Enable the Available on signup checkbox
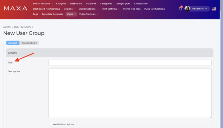The width and height of the screenshot is (223, 128). pyautogui.click(x=51, y=124)
